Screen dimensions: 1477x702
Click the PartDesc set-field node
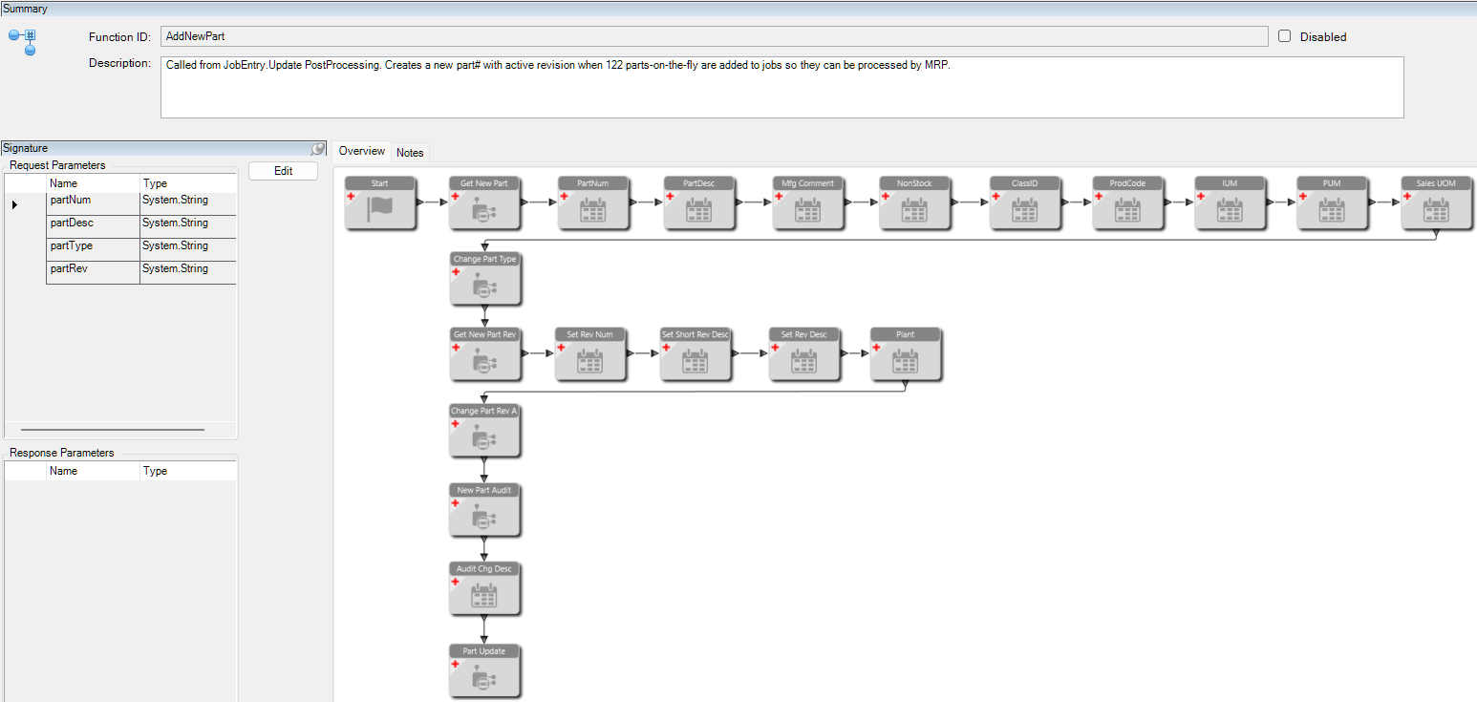click(699, 202)
